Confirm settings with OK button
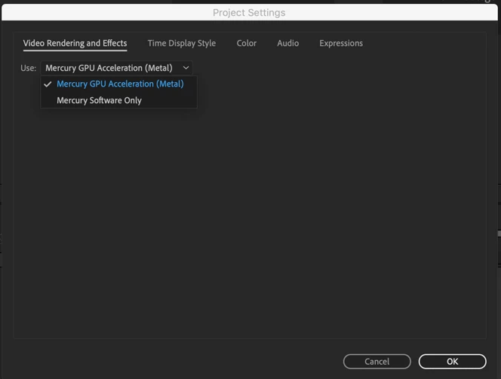This screenshot has width=501, height=379. tap(453, 362)
